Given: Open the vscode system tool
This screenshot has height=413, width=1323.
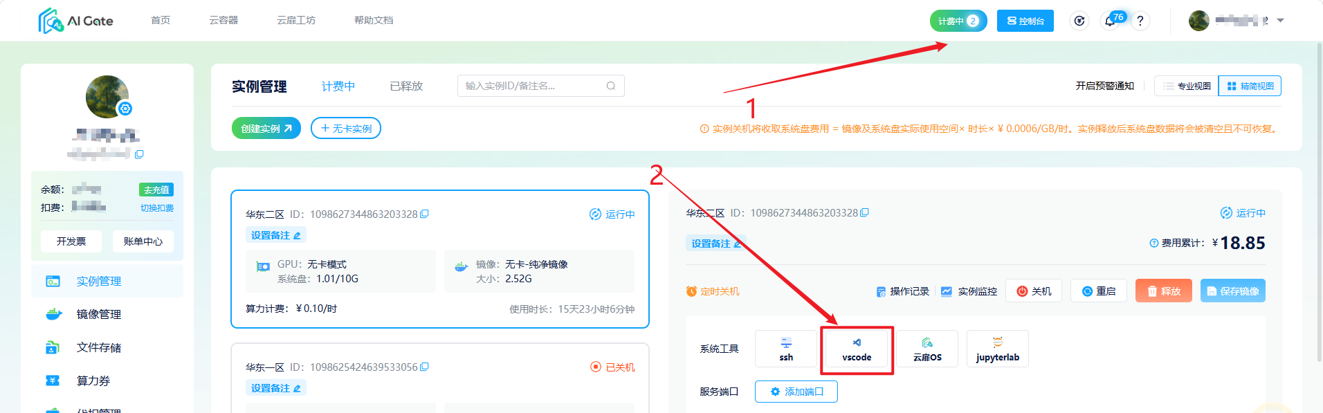Looking at the screenshot, I should point(857,349).
